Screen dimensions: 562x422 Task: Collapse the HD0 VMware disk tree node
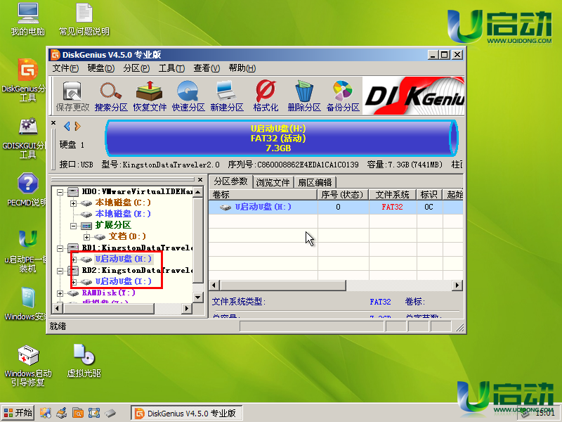[61, 191]
